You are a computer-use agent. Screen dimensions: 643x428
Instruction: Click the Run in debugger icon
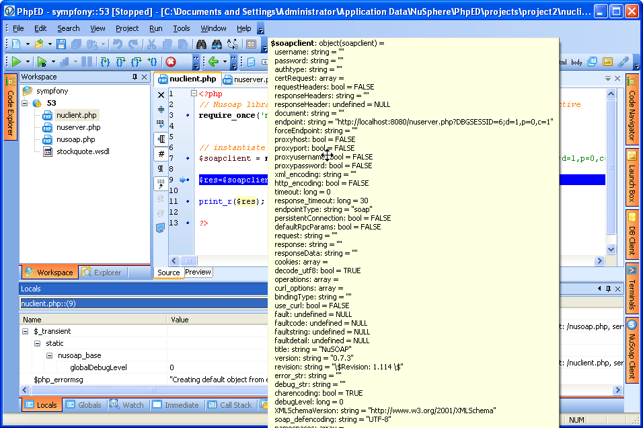click(x=42, y=62)
